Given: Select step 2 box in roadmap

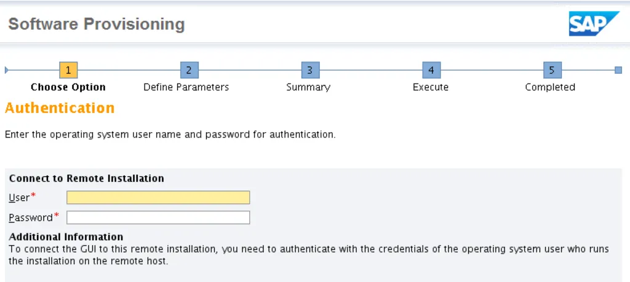Looking at the screenshot, I should click(189, 70).
